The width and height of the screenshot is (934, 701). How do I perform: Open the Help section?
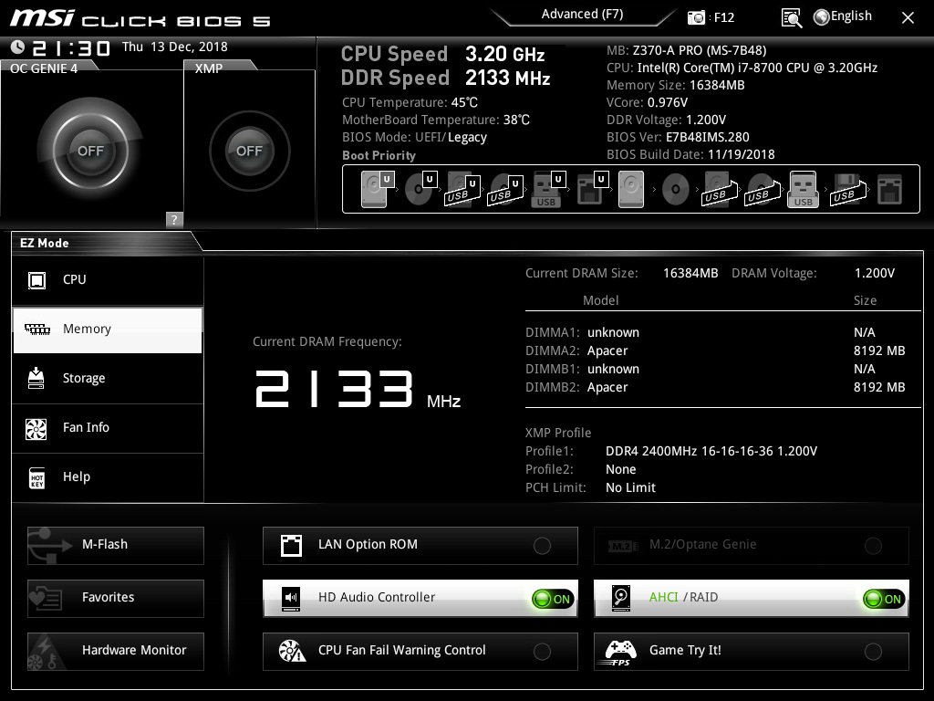point(108,477)
